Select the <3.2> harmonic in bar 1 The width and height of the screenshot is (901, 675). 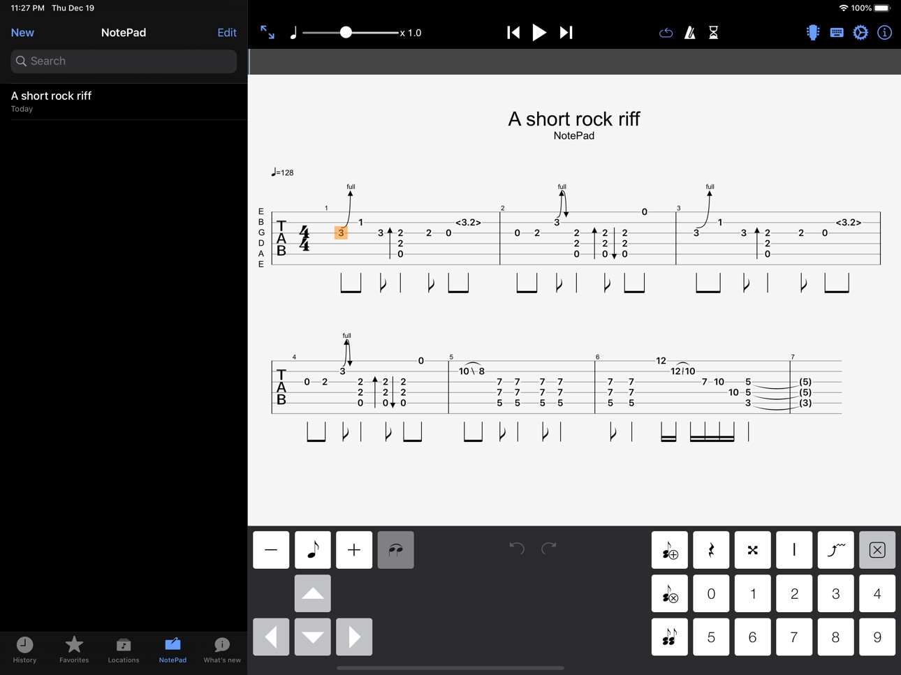[x=469, y=222]
